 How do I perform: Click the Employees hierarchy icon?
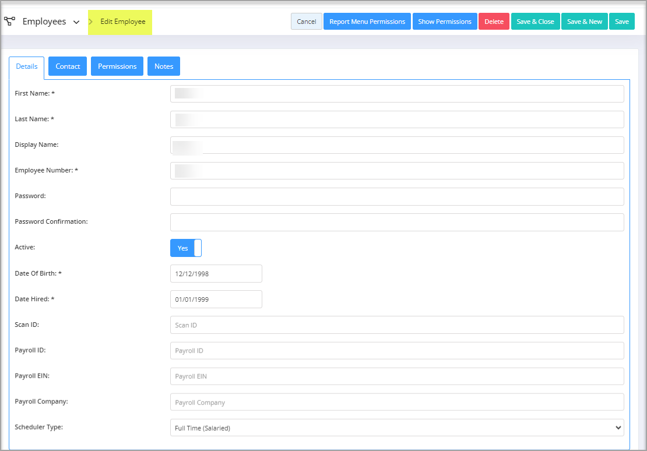pyautogui.click(x=9, y=21)
